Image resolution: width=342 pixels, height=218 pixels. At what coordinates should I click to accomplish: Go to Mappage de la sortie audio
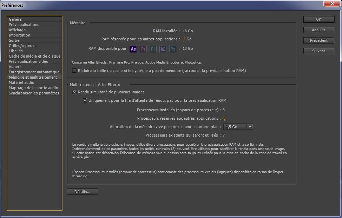(34, 88)
